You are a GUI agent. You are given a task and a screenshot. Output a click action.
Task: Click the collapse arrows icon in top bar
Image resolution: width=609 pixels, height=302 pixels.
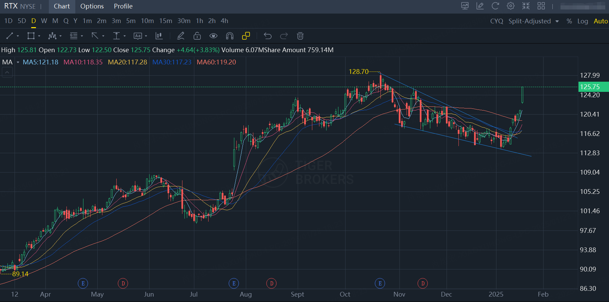pos(526,6)
